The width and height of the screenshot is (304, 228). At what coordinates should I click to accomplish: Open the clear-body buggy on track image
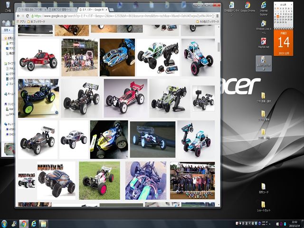pyautogui.click(x=152, y=140)
